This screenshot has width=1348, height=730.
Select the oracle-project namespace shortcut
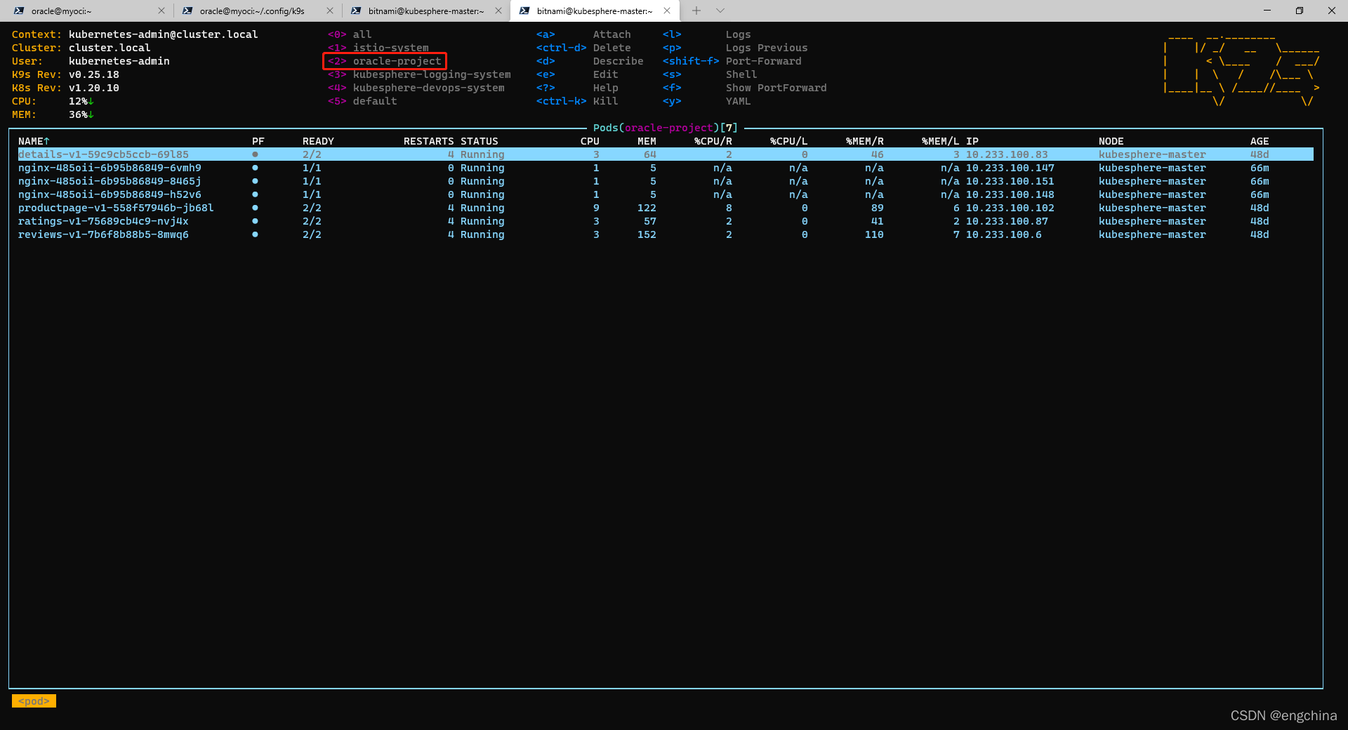click(x=385, y=61)
